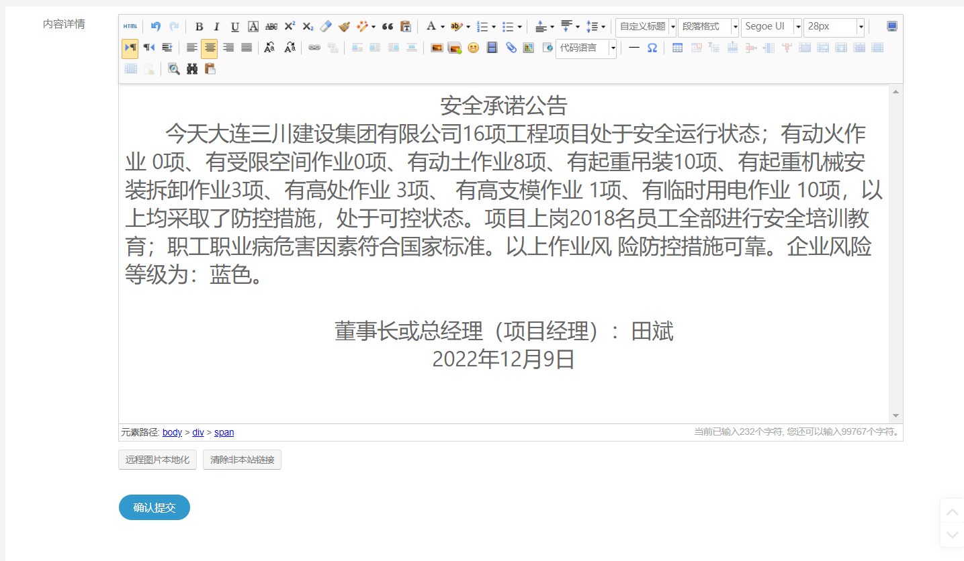Image resolution: width=964 pixels, height=561 pixels.
Task: Select the body element path link
Action: 172,433
